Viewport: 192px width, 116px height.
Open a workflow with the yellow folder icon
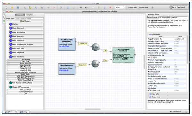[12, 8]
